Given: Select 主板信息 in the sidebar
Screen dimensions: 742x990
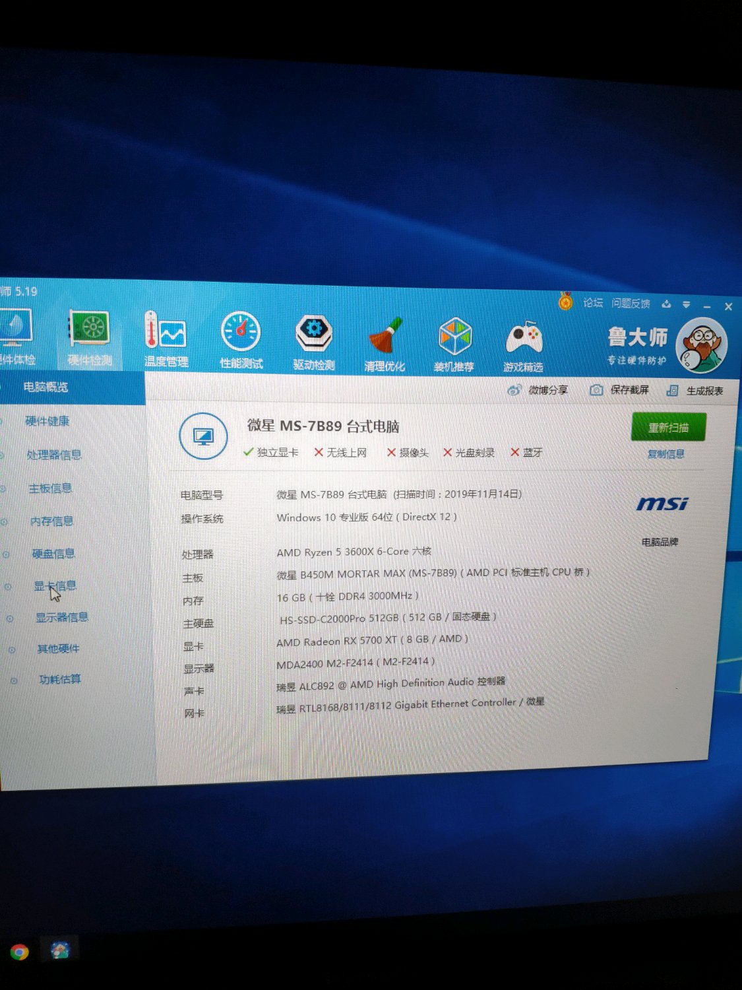Looking at the screenshot, I should point(50,488).
